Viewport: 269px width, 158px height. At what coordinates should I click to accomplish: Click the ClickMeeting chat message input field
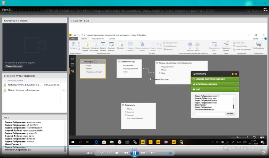pos(210,114)
